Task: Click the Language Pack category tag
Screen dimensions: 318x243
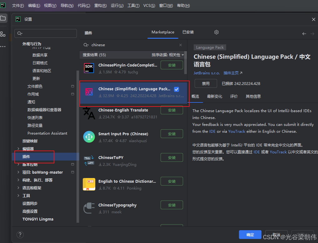Action: (210, 47)
